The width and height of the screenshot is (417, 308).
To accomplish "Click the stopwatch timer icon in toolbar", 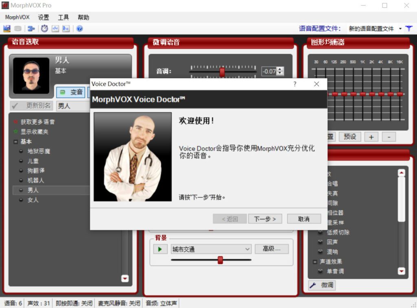I will pos(44,28).
